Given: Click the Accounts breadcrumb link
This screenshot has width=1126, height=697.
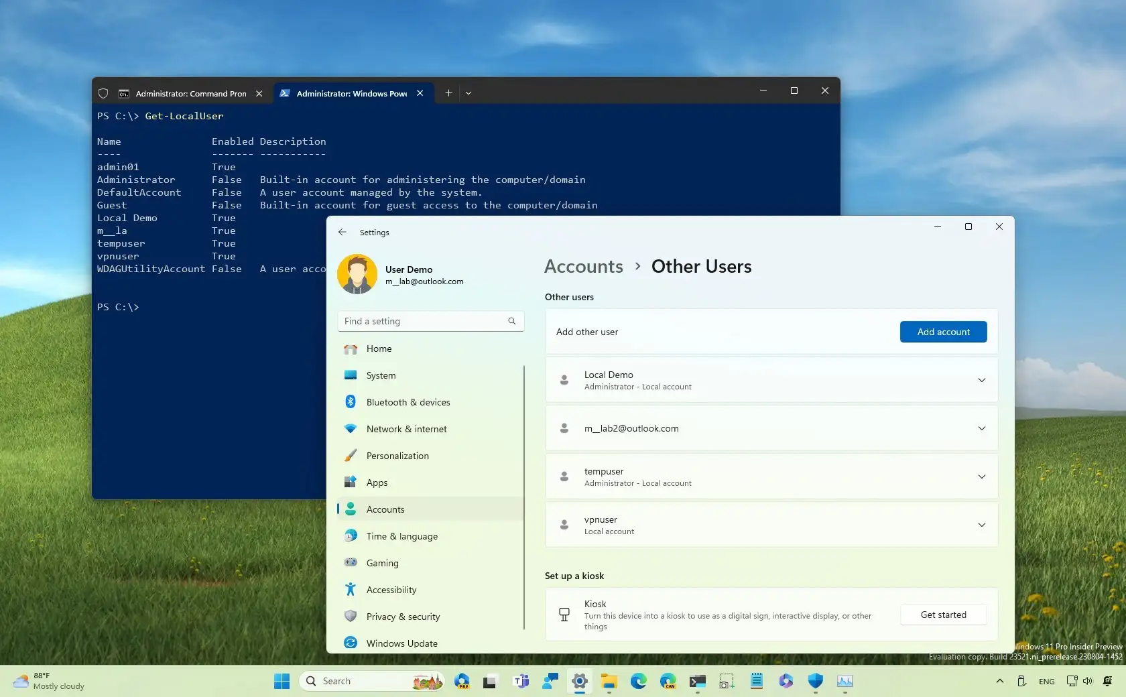Looking at the screenshot, I should pos(583,266).
